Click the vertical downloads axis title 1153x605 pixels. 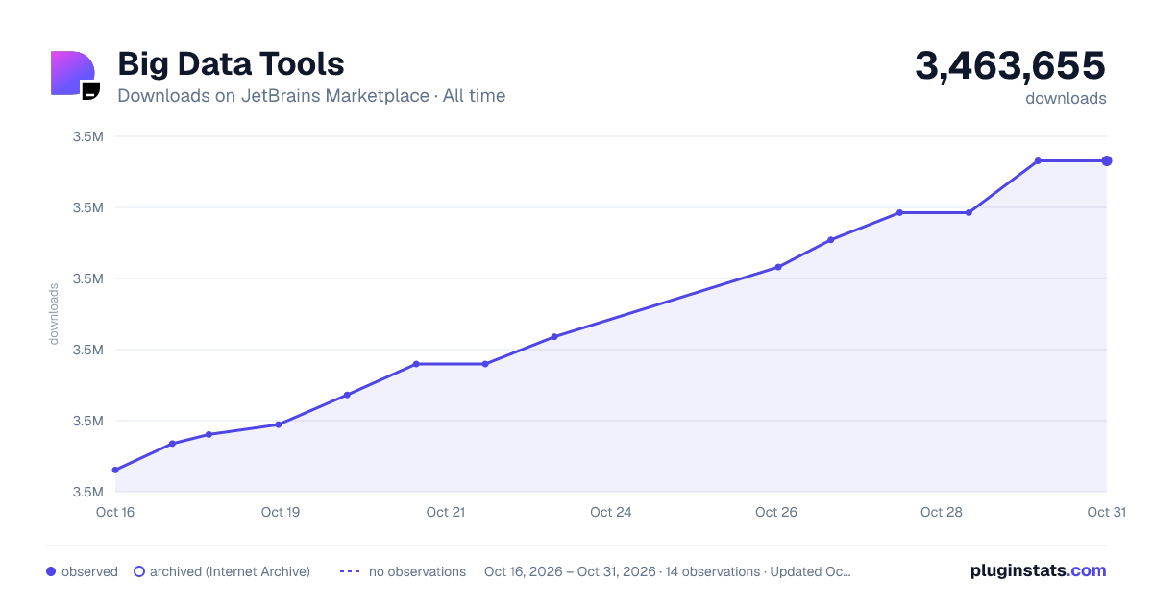coord(54,314)
